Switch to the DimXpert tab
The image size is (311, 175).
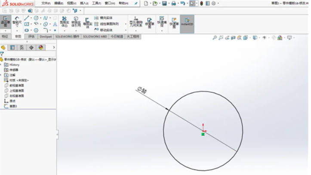pyautogui.click(x=45, y=37)
